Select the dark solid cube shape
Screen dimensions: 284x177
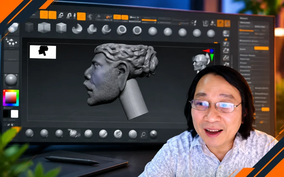(x=29, y=27)
